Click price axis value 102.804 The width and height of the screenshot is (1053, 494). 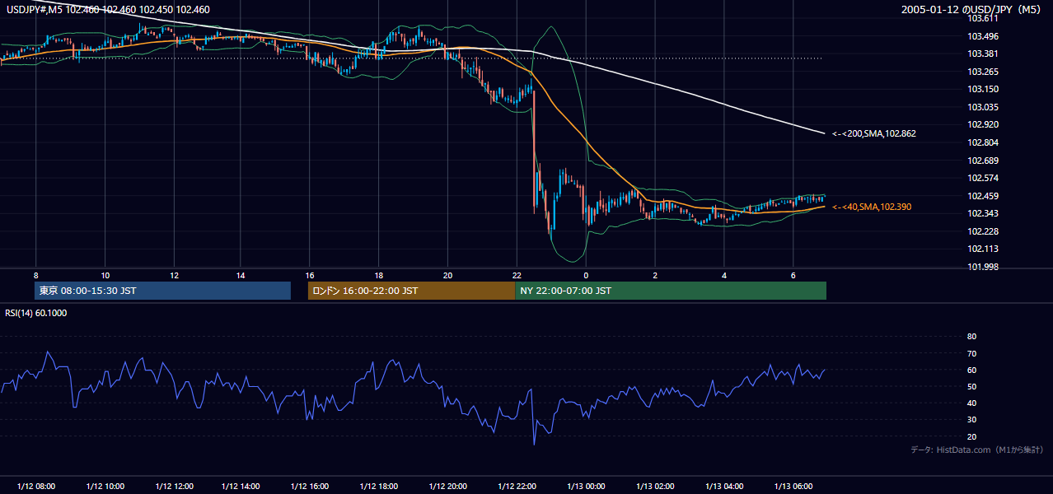pyautogui.click(x=982, y=142)
